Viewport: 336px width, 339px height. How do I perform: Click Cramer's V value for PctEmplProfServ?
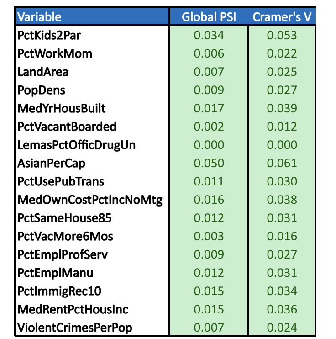tap(282, 254)
